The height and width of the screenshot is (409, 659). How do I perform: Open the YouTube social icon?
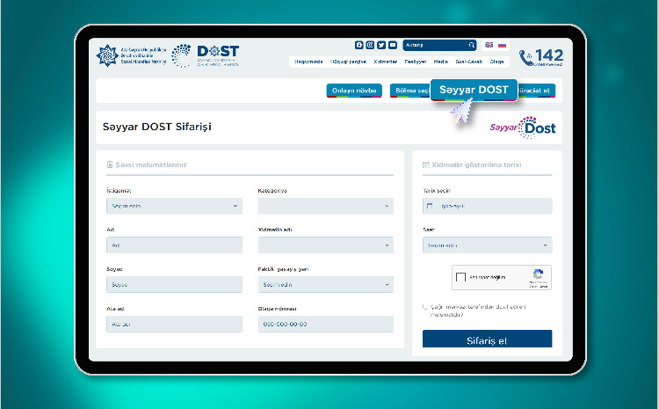click(x=393, y=45)
